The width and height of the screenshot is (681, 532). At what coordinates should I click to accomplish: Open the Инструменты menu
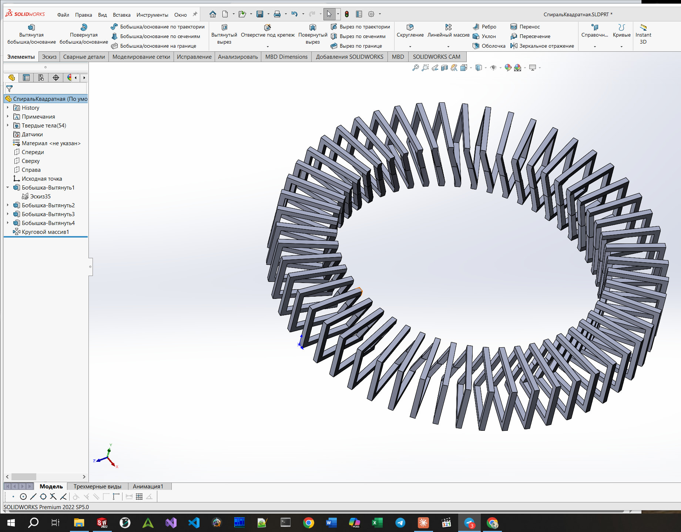tap(152, 15)
